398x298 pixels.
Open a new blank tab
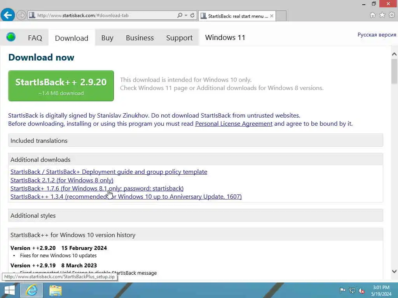(x=281, y=16)
